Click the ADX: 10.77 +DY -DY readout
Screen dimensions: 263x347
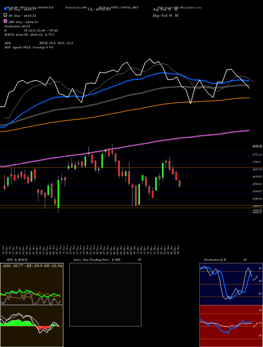(32, 266)
